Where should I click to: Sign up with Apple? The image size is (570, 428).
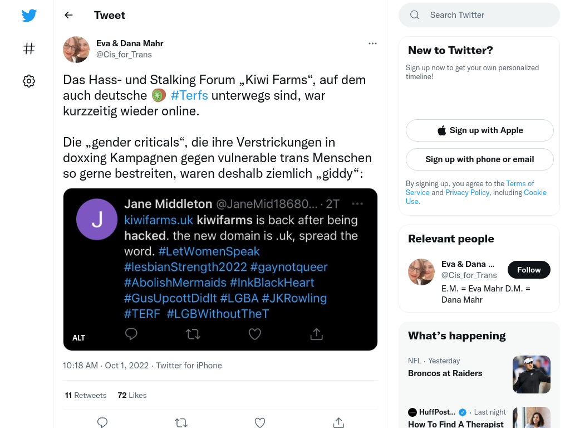point(479,130)
